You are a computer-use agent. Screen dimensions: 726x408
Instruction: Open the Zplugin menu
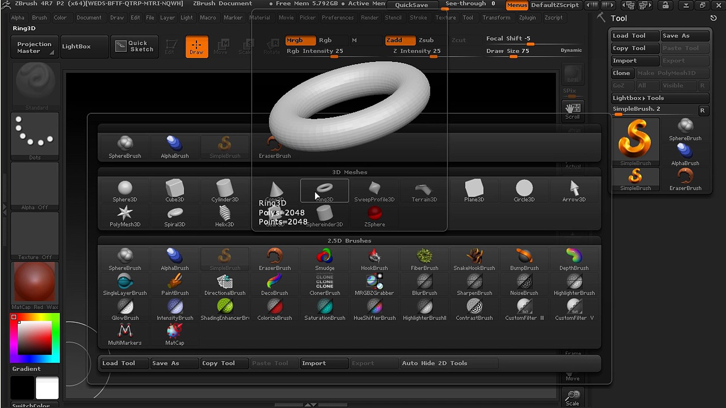click(x=527, y=17)
